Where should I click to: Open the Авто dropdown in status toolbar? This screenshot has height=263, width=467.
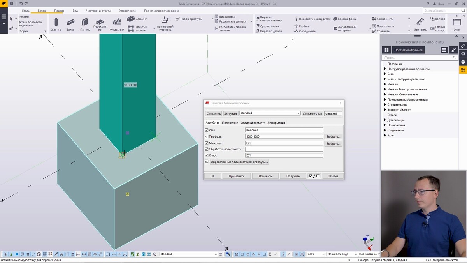[x=316, y=254]
